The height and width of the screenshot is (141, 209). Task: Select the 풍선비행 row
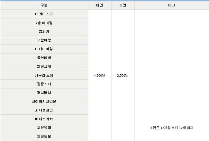44,58
